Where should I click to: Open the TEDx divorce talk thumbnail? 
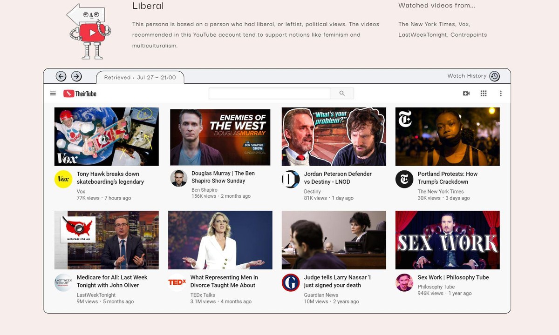point(220,240)
